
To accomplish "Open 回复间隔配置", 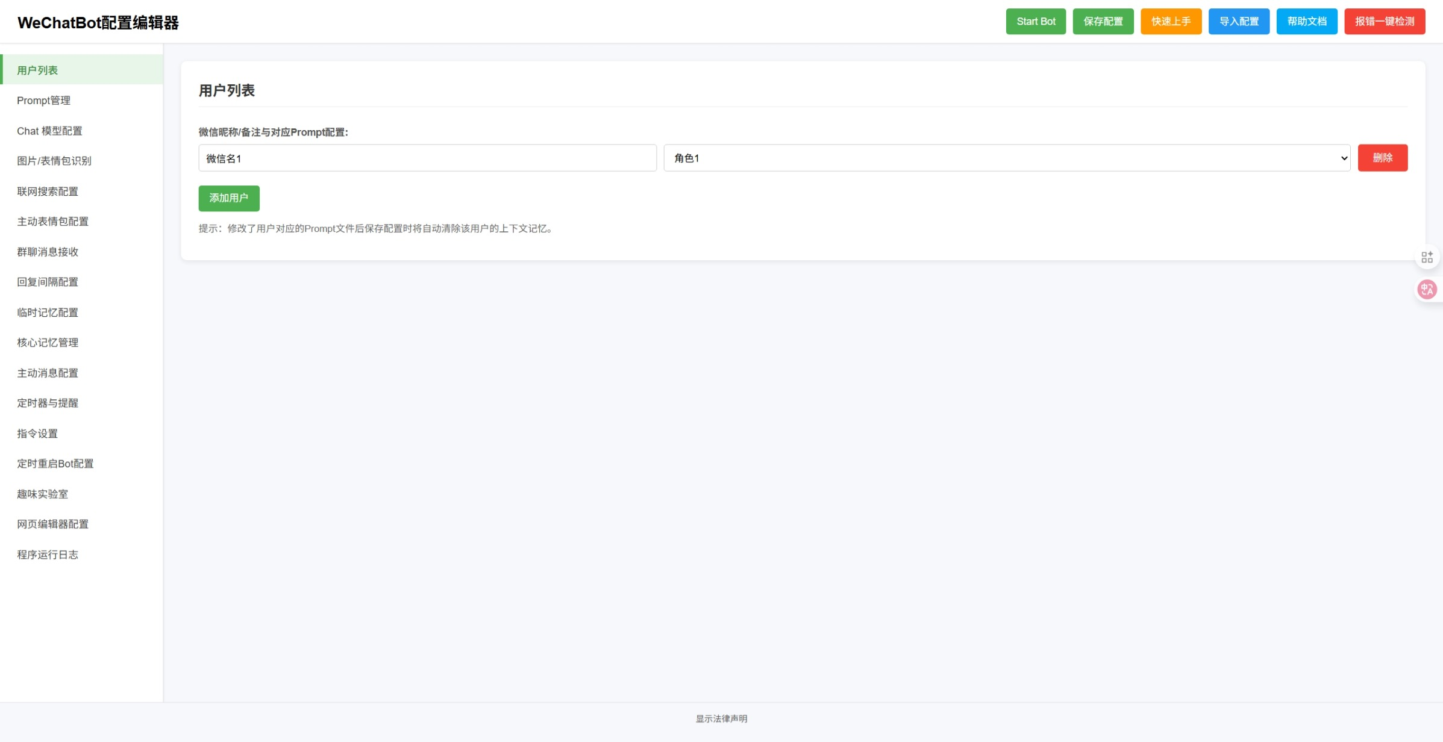I will 81,282.
